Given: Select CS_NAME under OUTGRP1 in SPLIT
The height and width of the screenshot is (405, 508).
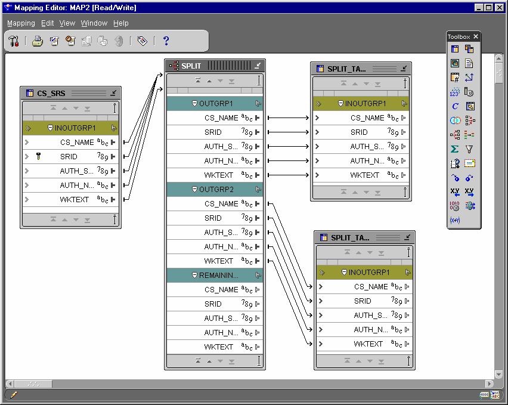Looking at the screenshot, I should point(215,118).
